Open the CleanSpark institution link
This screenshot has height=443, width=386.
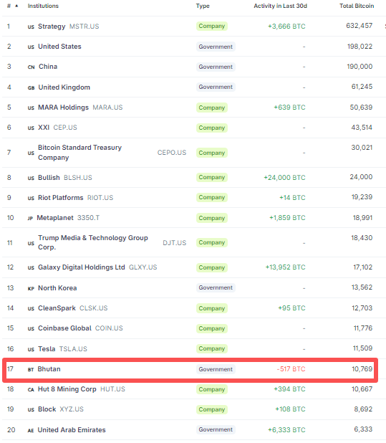tap(57, 308)
